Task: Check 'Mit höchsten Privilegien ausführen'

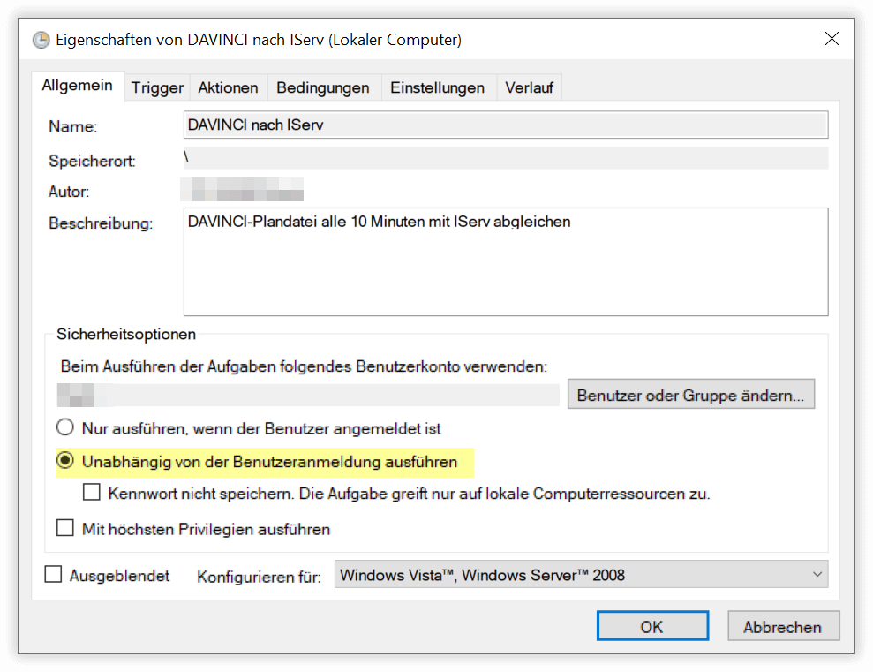Action: [x=64, y=529]
